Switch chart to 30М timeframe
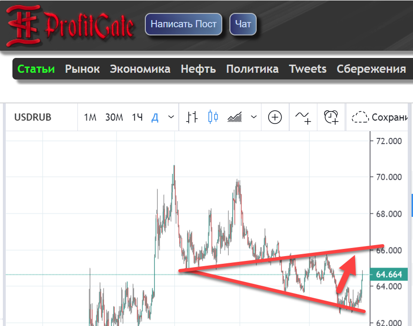 pos(114,117)
